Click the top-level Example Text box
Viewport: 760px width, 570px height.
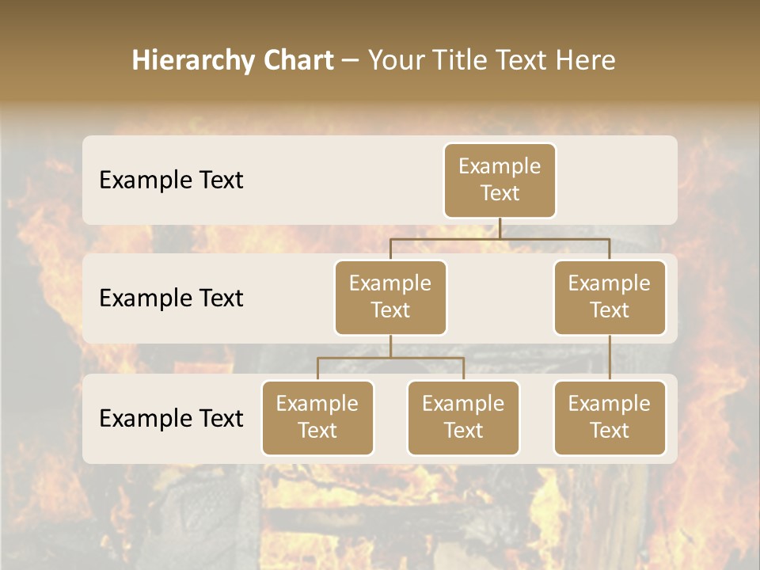(500, 180)
